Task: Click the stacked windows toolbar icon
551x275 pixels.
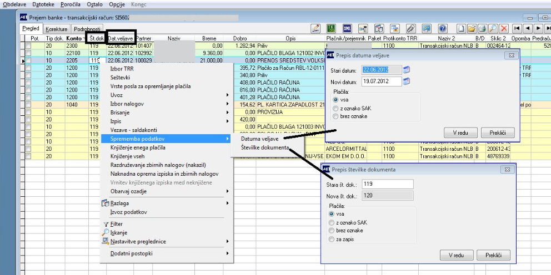Action: tap(394, 28)
